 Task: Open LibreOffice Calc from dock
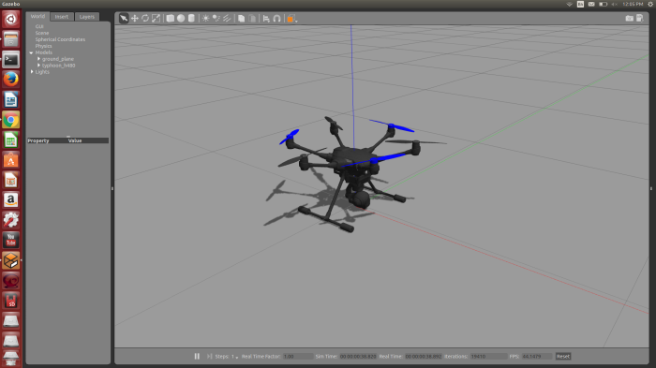pos(11,140)
